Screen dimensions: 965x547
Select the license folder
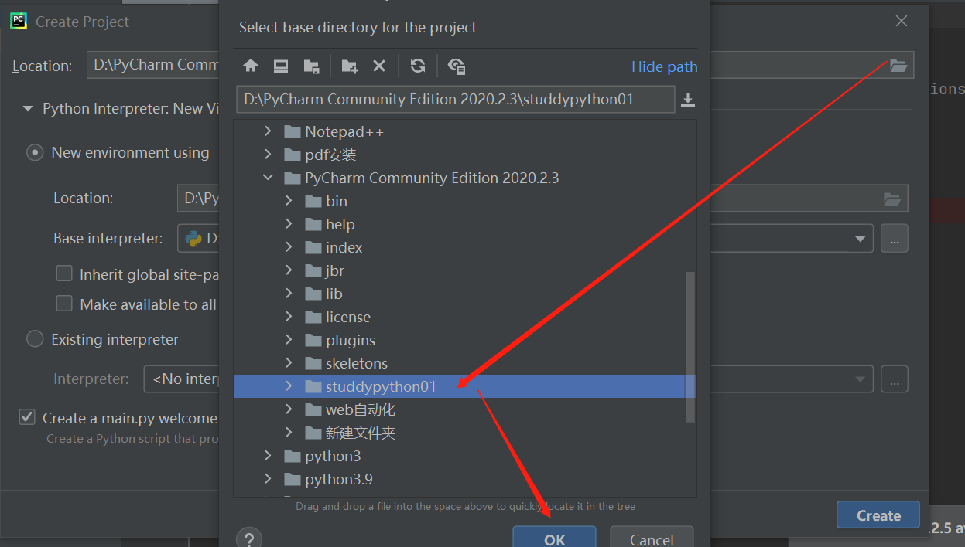338,318
